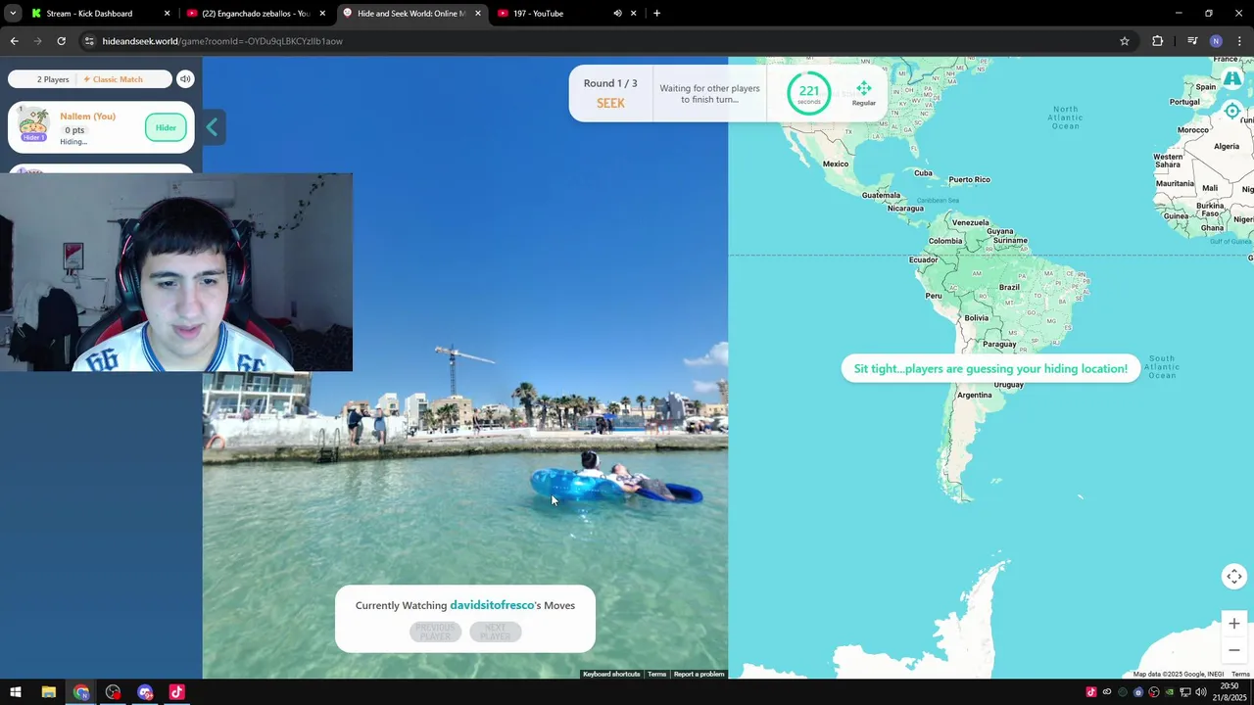Open street view Terms link
This screenshot has height=705, width=1254.
tap(656, 674)
